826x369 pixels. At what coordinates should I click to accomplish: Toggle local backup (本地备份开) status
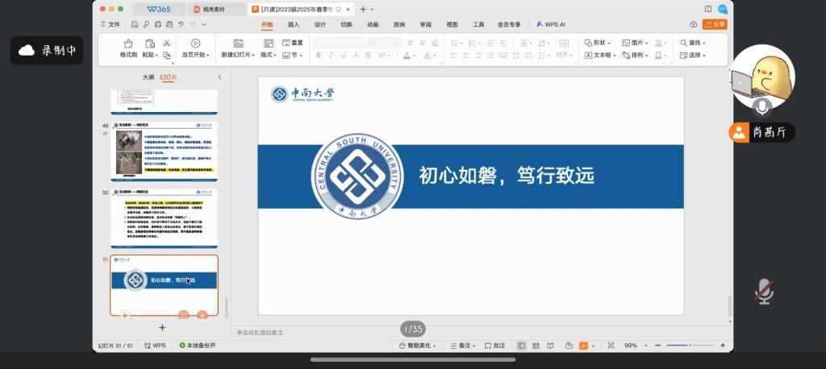pyautogui.click(x=198, y=346)
